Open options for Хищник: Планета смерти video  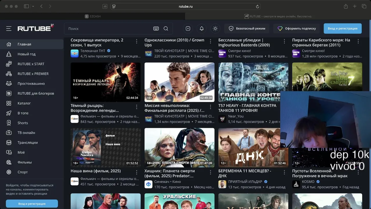click(211, 172)
